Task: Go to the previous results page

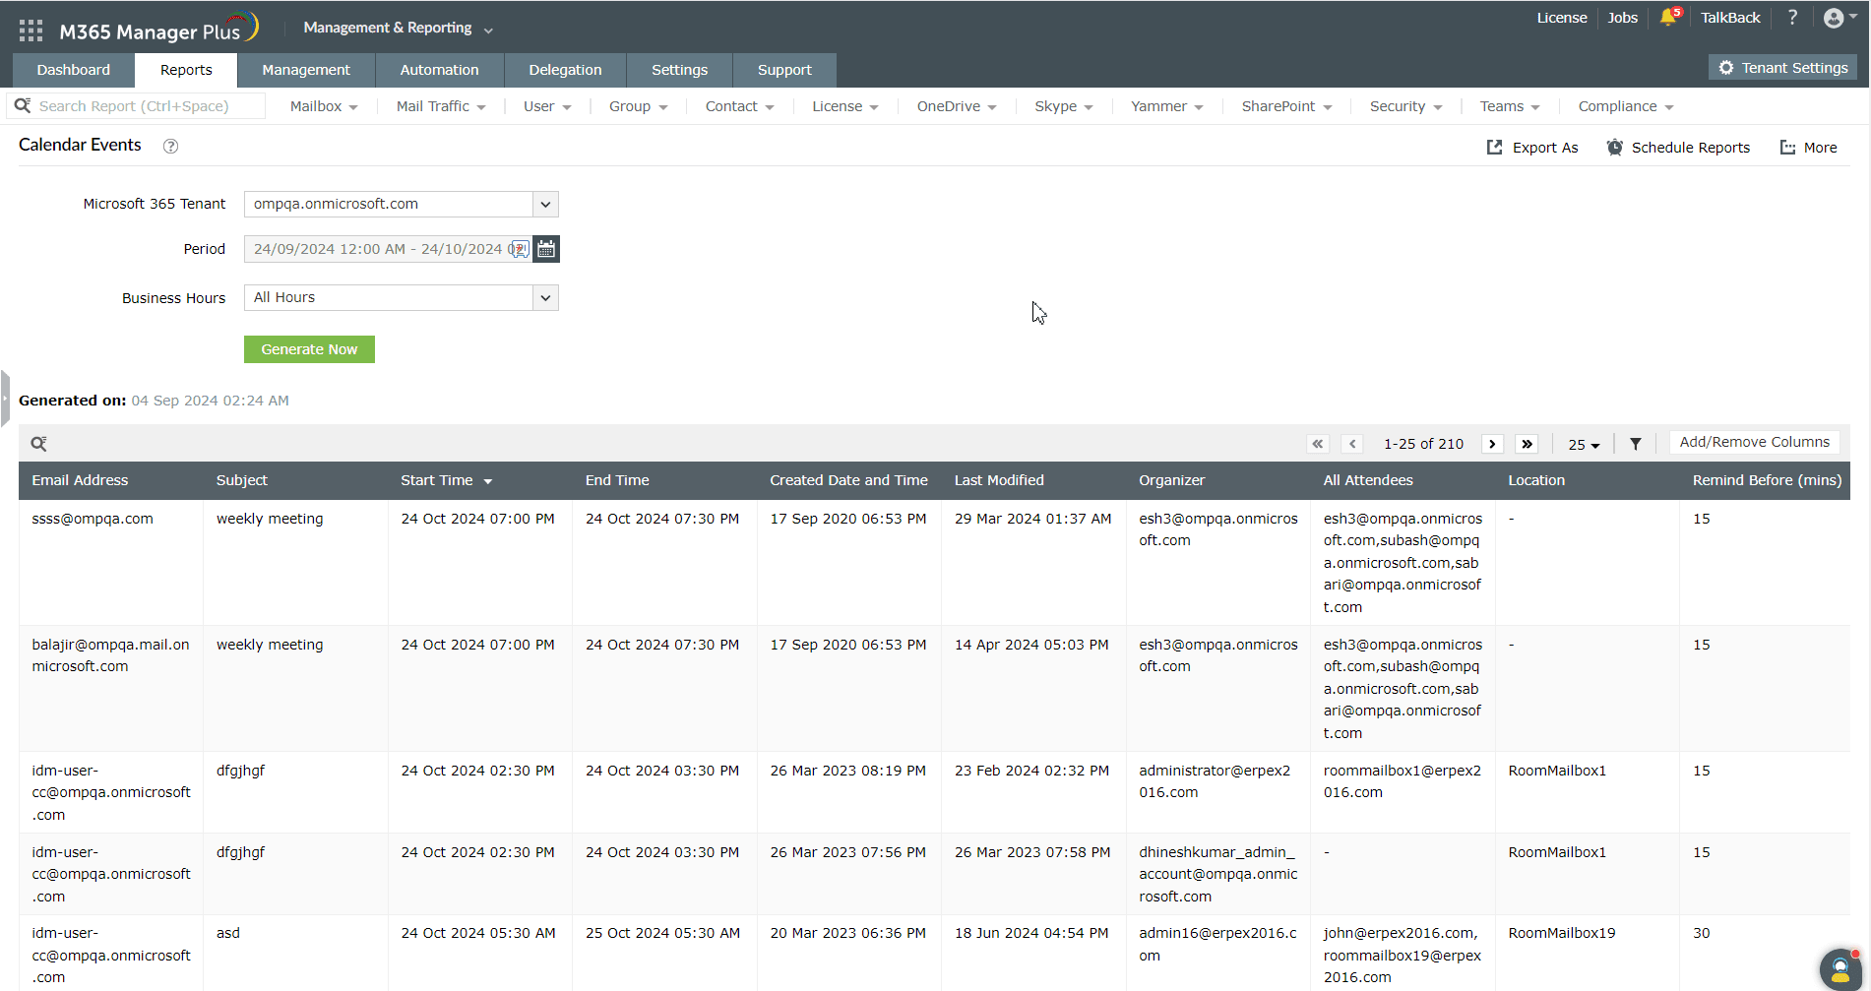Action: (1352, 444)
